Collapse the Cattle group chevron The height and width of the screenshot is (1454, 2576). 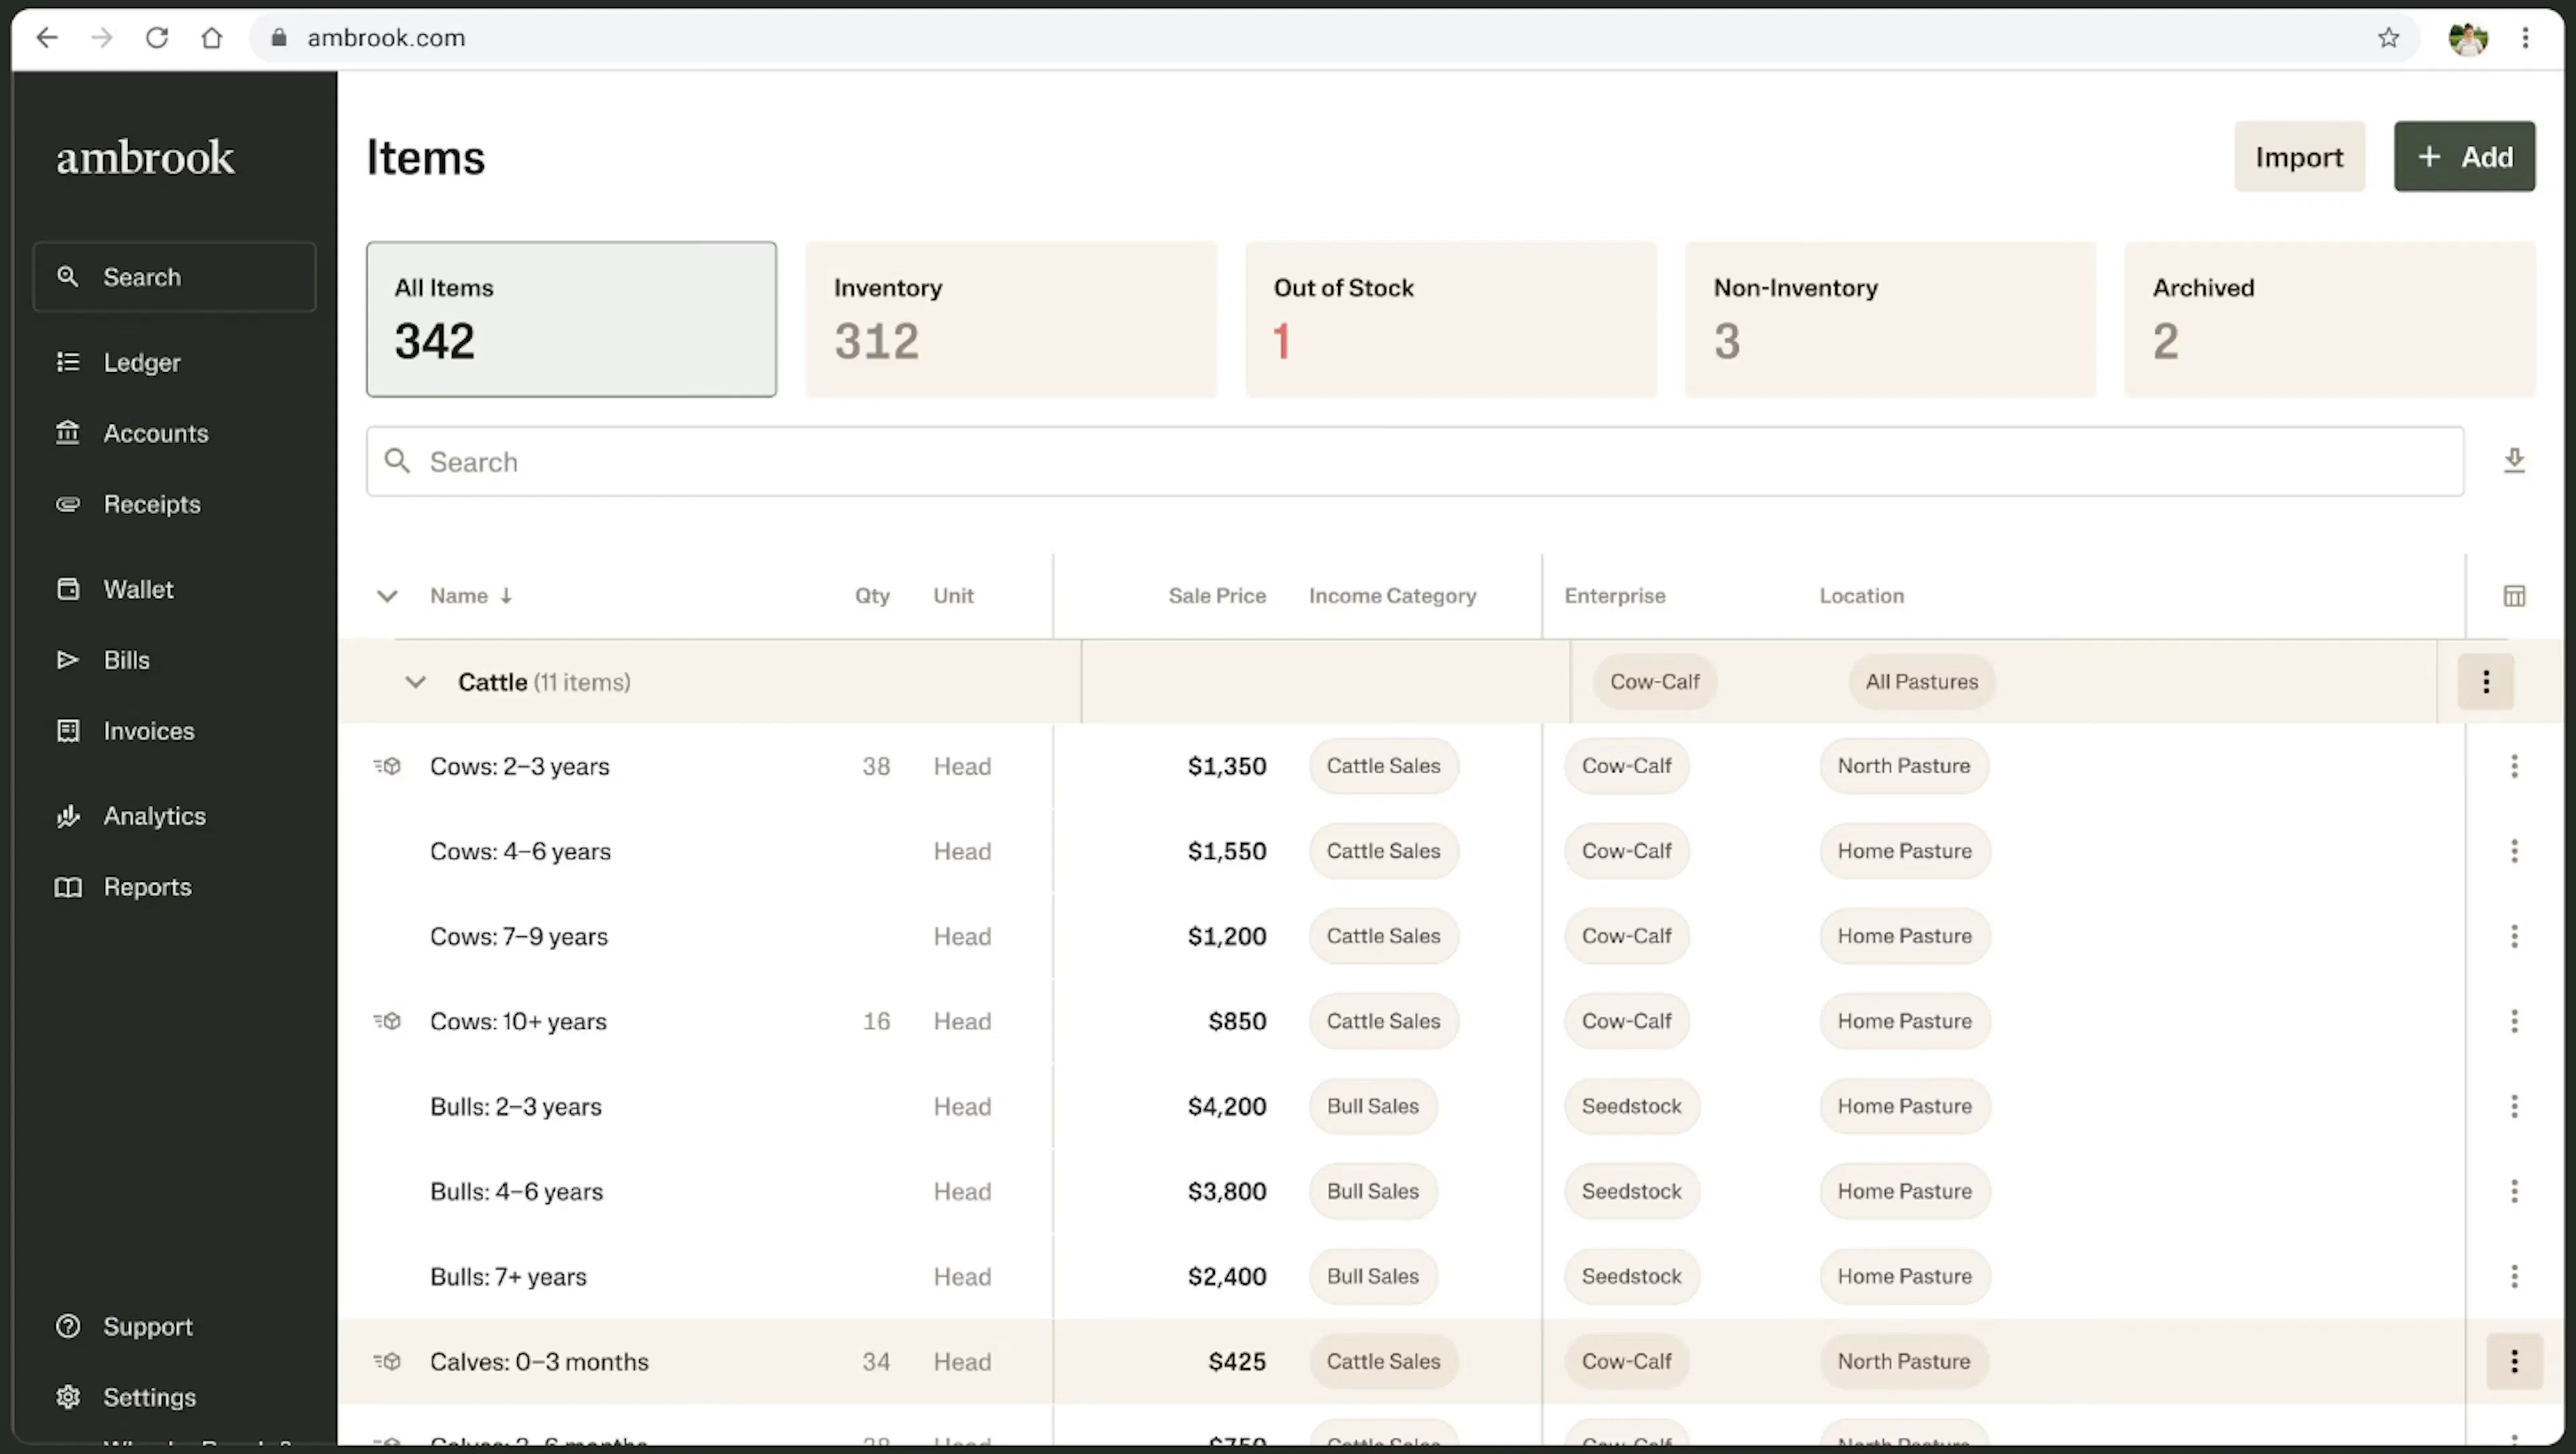[415, 682]
